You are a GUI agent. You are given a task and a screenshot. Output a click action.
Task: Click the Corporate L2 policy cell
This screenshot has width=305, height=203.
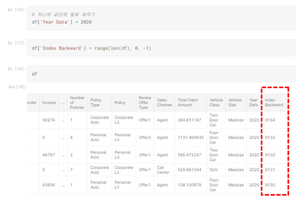124,170
